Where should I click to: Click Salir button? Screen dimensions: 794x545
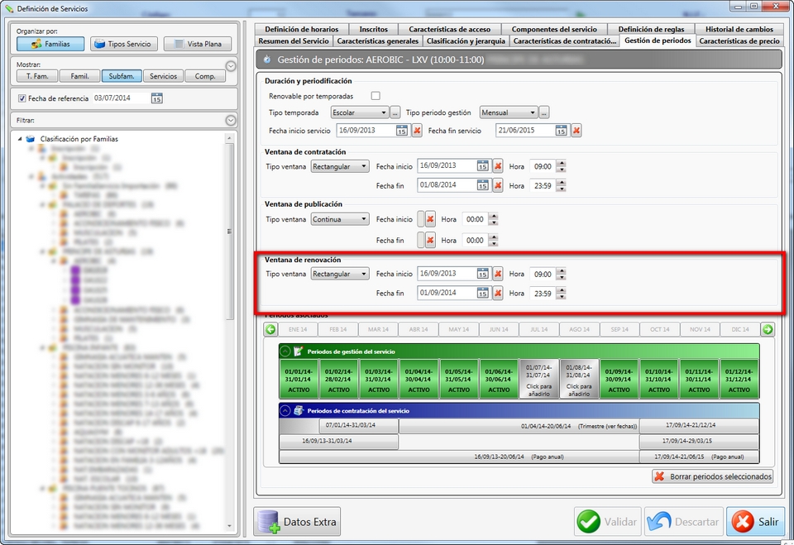tap(757, 522)
